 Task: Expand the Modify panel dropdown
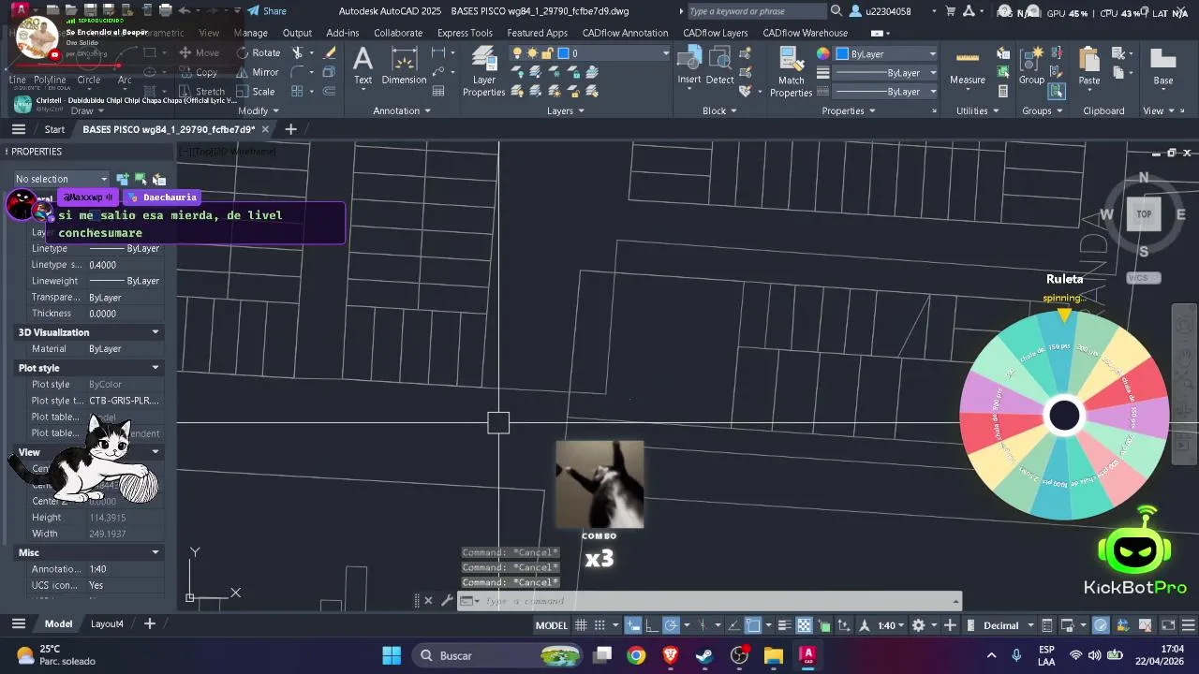point(259,110)
